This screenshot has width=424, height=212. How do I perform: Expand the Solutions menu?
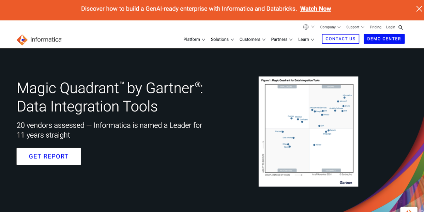(222, 40)
